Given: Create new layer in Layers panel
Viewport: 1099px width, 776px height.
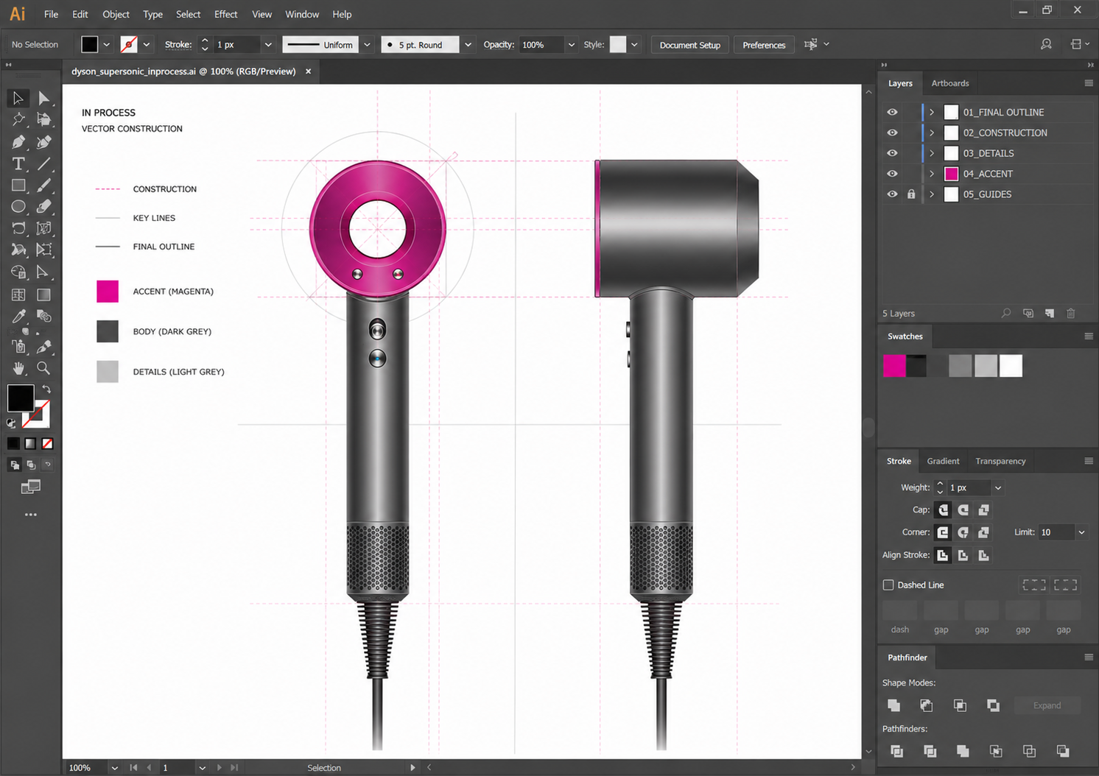Looking at the screenshot, I should (1050, 314).
